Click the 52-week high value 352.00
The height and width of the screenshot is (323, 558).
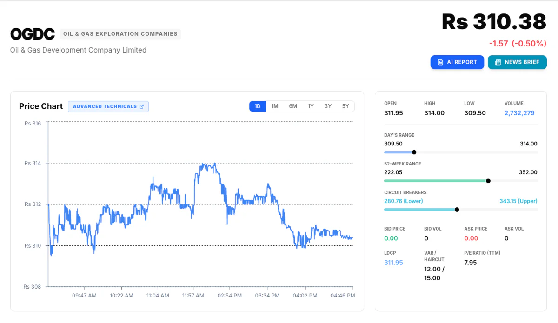click(528, 172)
